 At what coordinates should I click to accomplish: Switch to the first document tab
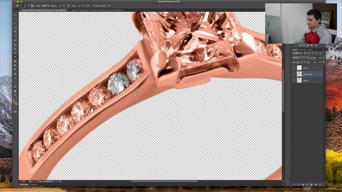click(43, 10)
